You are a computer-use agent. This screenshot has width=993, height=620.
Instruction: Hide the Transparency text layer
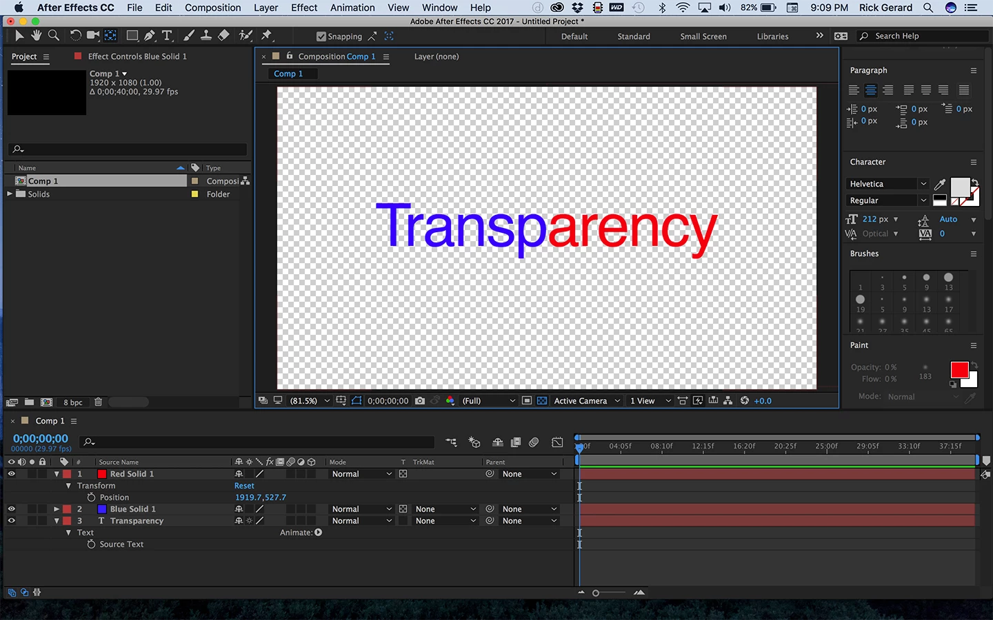(11, 521)
